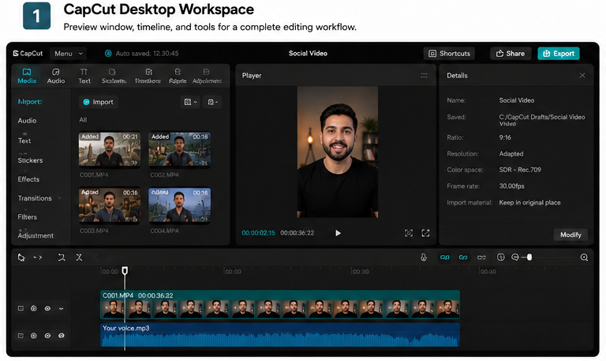This screenshot has width=606, height=361.
Task: Share the Social Video project
Action: pyautogui.click(x=511, y=54)
